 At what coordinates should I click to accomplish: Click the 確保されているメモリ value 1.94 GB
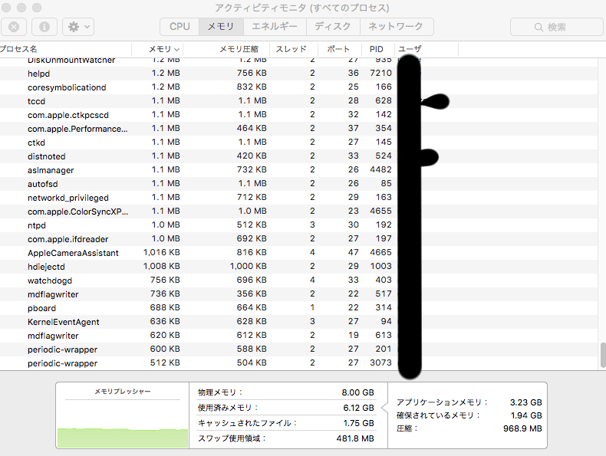(x=526, y=415)
